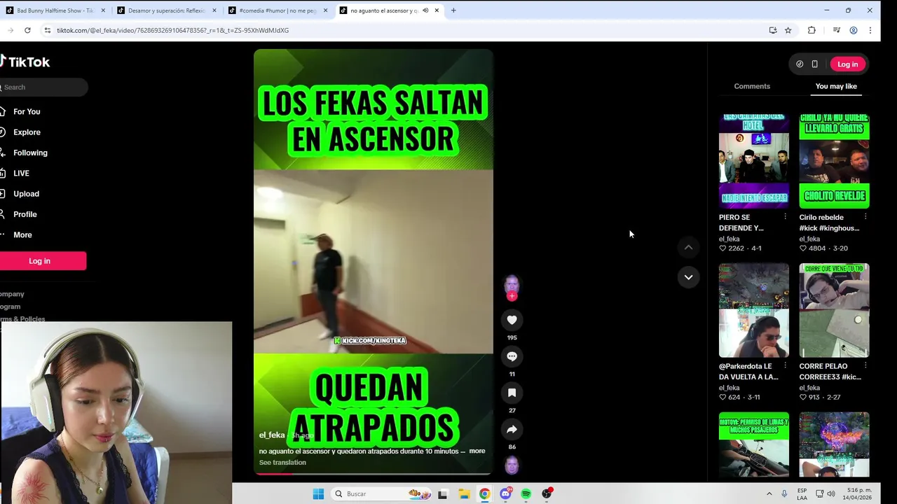This screenshot has height=504, width=897.
Task: Go to the previous video with up chevron
Action: point(688,247)
